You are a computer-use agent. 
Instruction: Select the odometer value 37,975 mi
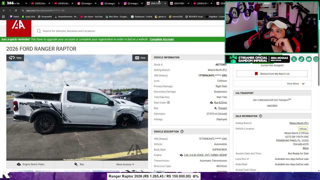[x=216, y=114]
